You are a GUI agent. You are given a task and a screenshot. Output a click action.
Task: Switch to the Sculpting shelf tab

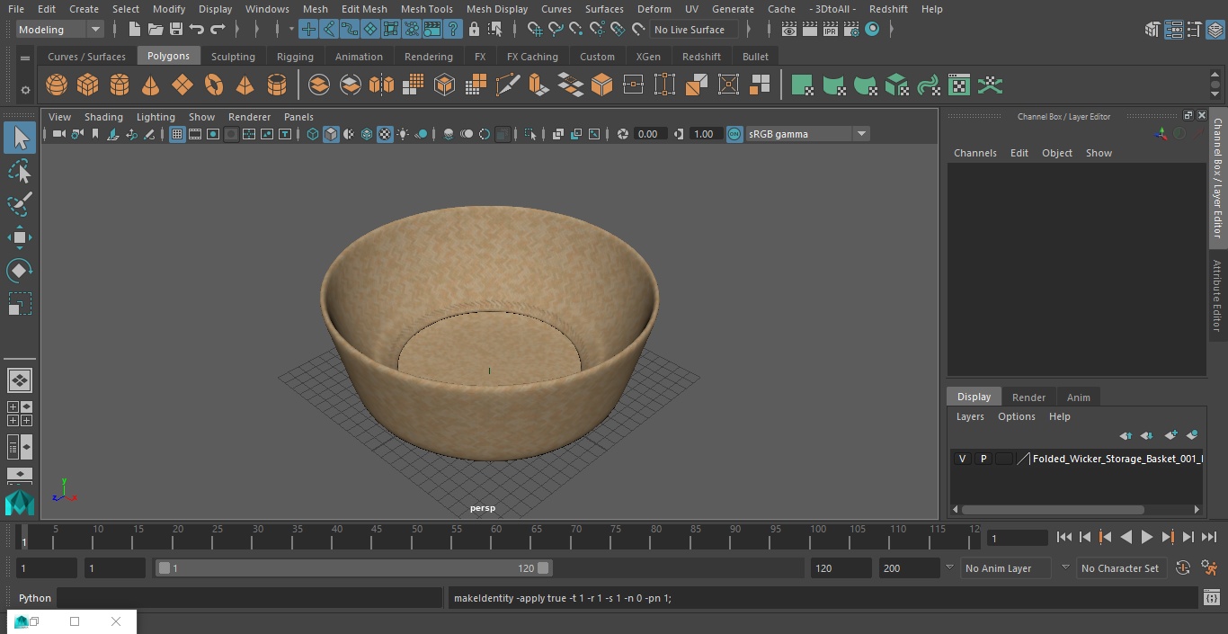[x=233, y=57]
